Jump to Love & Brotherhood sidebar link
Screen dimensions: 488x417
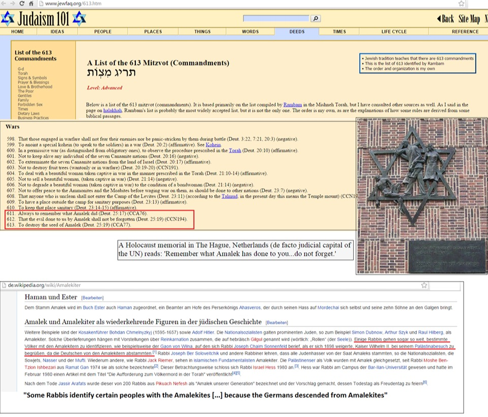coord(35,87)
